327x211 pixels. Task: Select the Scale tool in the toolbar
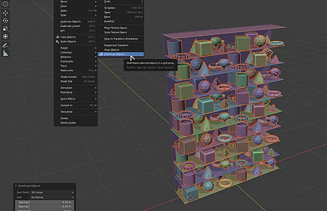point(5,28)
